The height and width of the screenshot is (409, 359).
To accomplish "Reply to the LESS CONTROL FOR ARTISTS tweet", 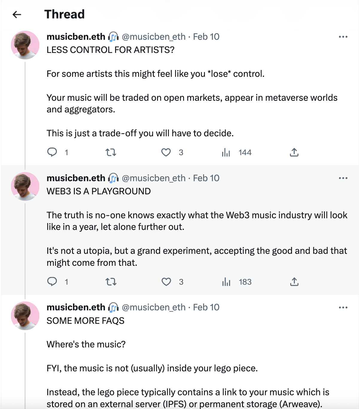I will tap(52, 152).
